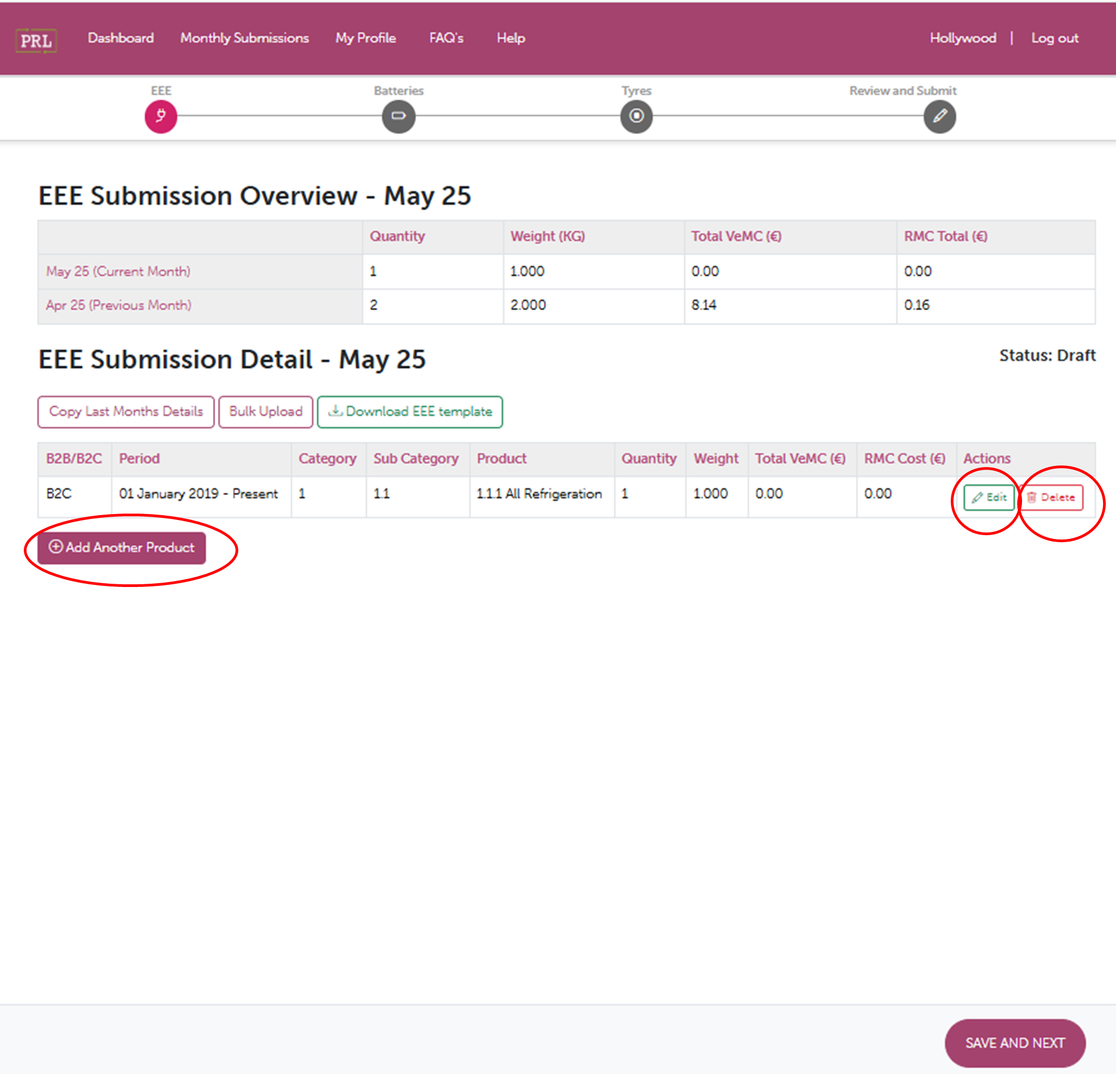1116x1074 pixels.
Task: Copy last month's details
Action: click(126, 411)
